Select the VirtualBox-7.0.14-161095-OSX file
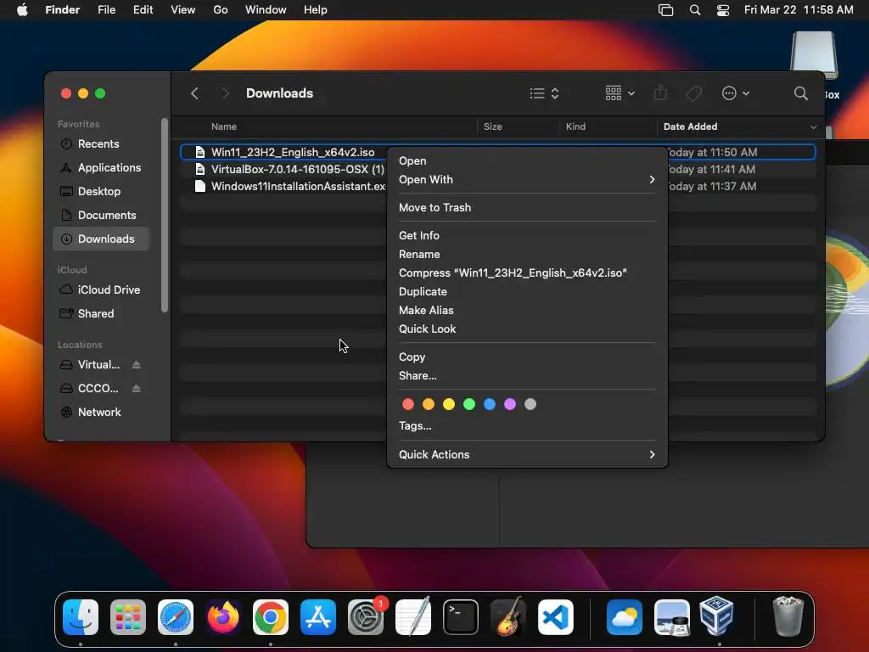This screenshot has height=652, width=869. click(298, 170)
